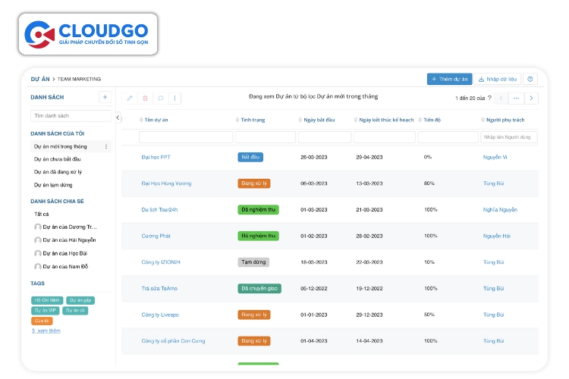Click the plus icon beside DANH SÁCH

point(105,97)
